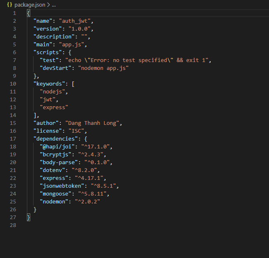This screenshot has height=258, width=269.
Task: Click the "mongoose" dependency name
Action: tap(55, 194)
